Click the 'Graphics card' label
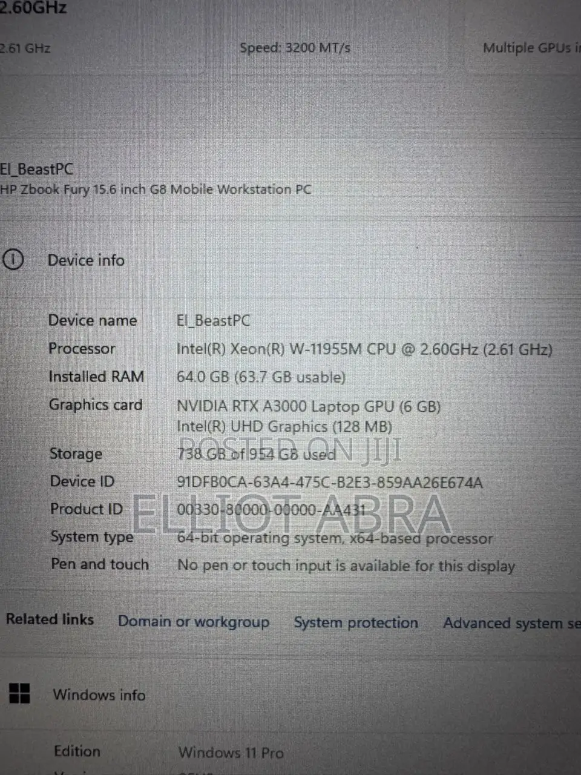 pos(96,404)
